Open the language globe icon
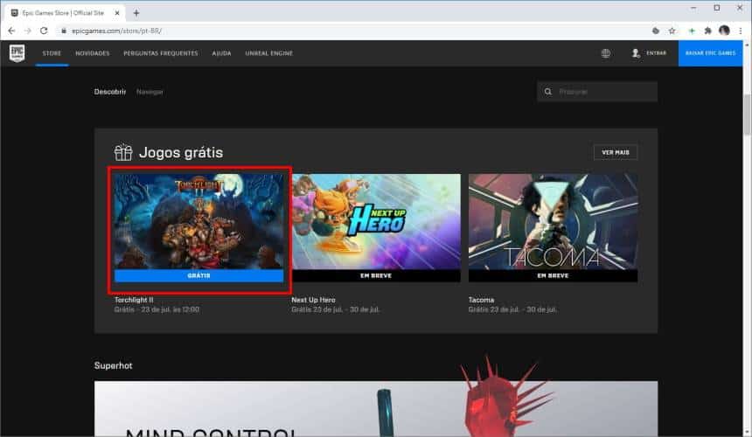The image size is (752, 437). tap(606, 53)
